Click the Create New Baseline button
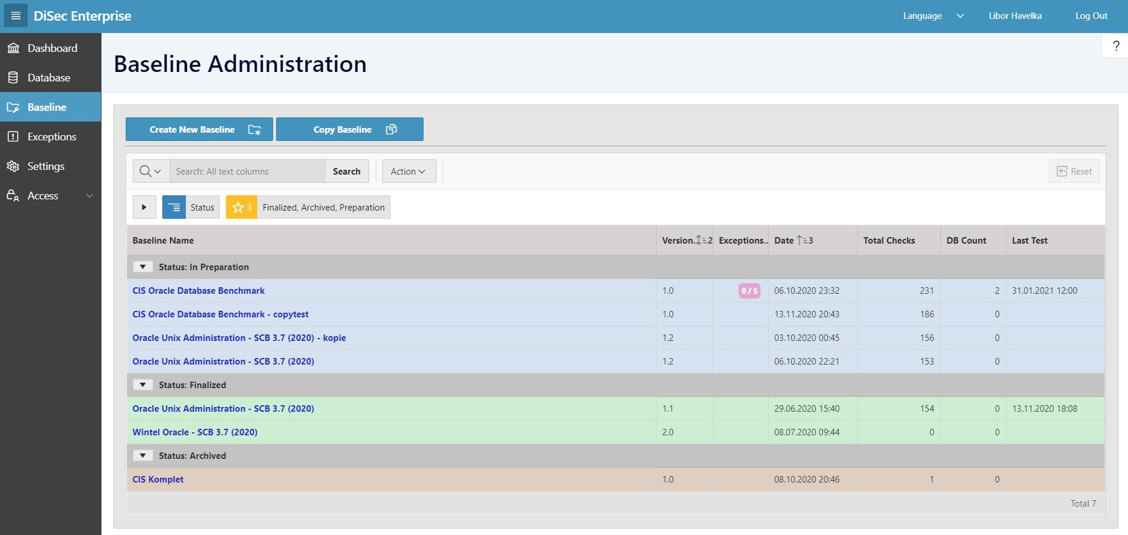 coord(199,130)
